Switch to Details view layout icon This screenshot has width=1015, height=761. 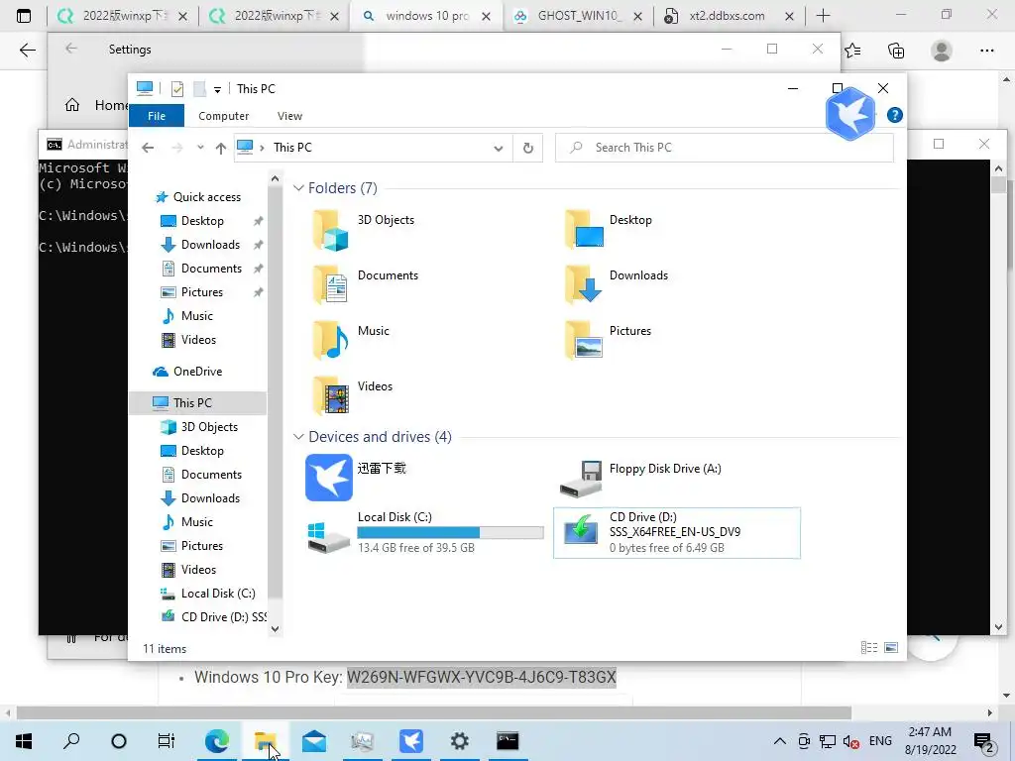point(868,648)
